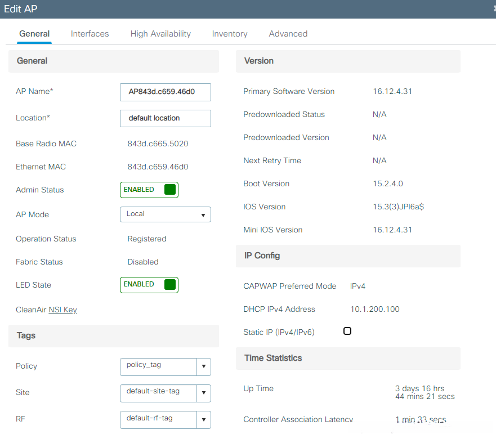
Task: Click the Primary Software Version number
Action: click(x=392, y=91)
